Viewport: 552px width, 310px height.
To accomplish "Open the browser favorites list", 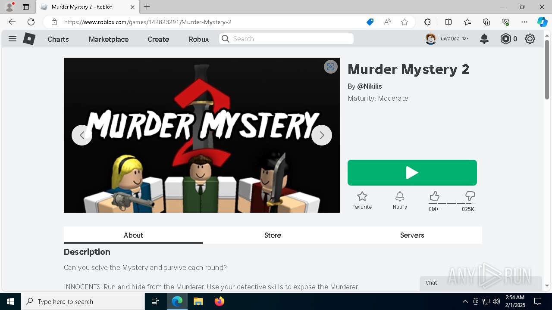I will click(467, 22).
